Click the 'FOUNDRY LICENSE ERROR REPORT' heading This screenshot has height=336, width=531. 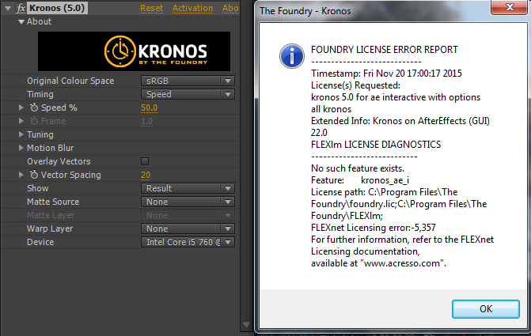(385, 50)
